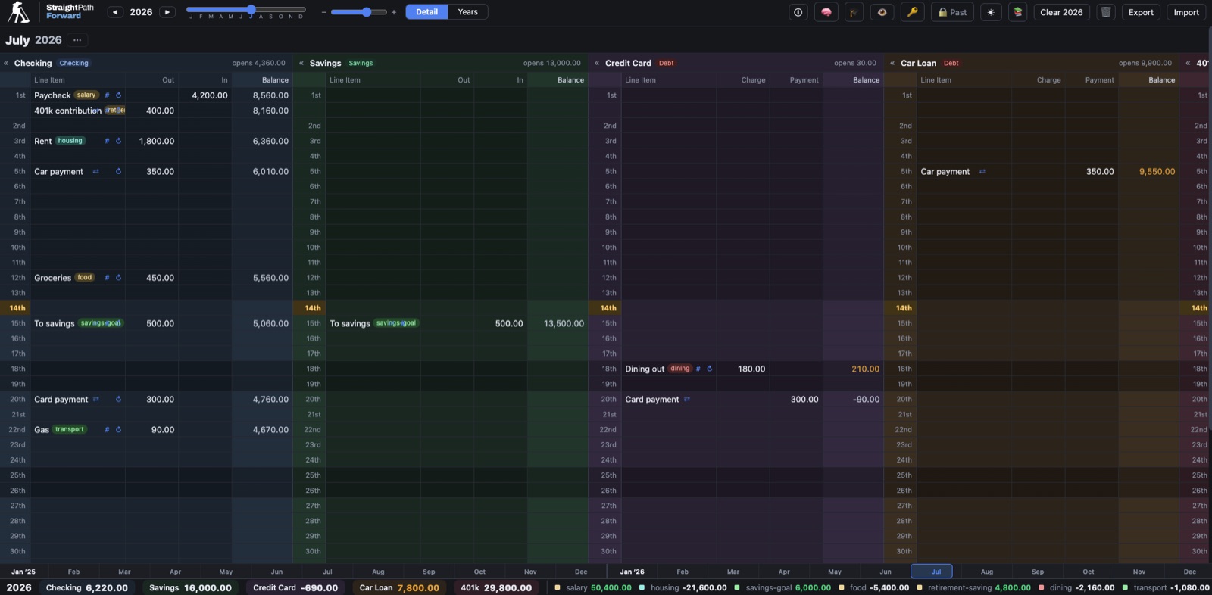Click the trash can icon

[1106, 12]
